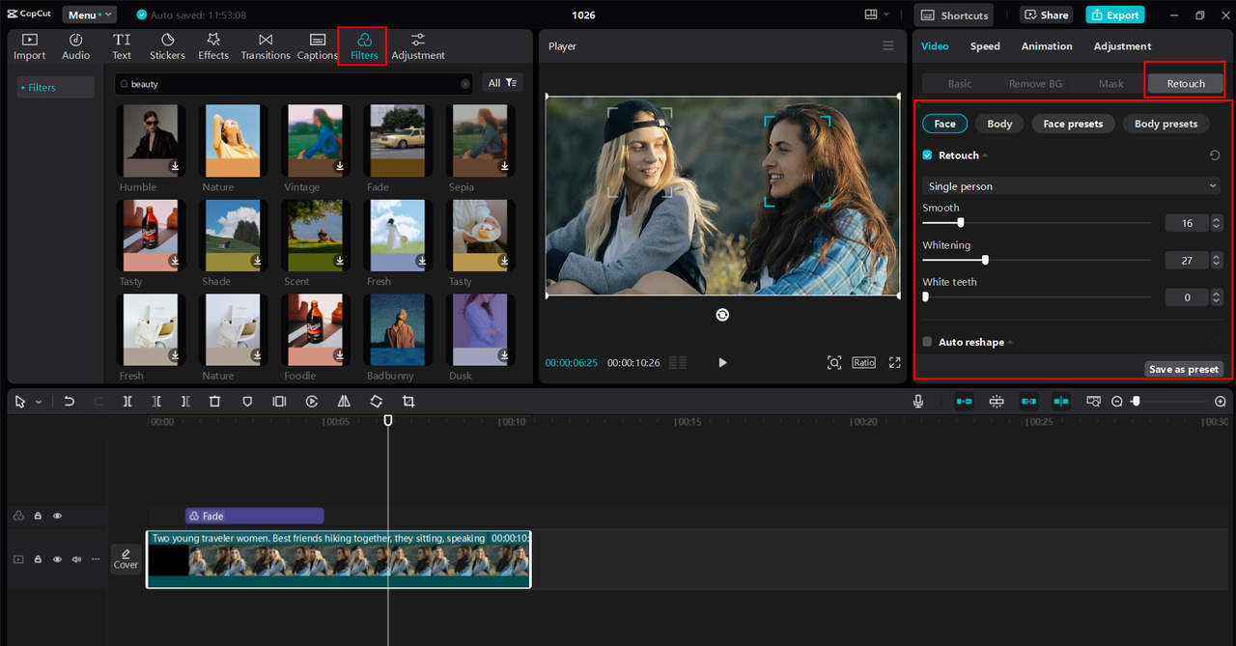Open the Import media tab
The width and height of the screenshot is (1236, 646).
point(29,46)
